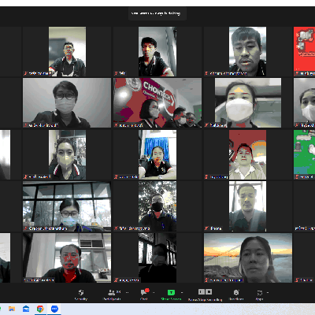This screenshot has width=315, height=315.
Task: Open the Participants panel icon
Action: tap(112, 292)
